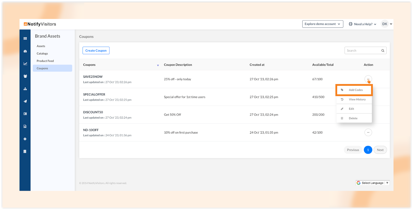This screenshot has width=413, height=210.
Task: Click the SPECIALOFFER coupon name
Action: 94,95
